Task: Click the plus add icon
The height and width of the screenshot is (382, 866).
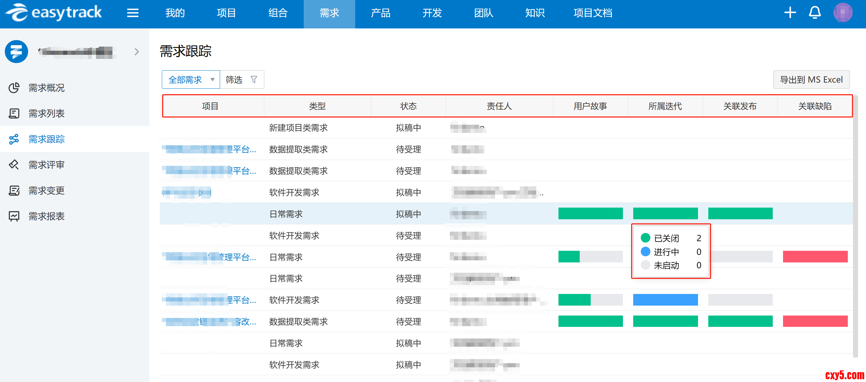Action: 790,13
